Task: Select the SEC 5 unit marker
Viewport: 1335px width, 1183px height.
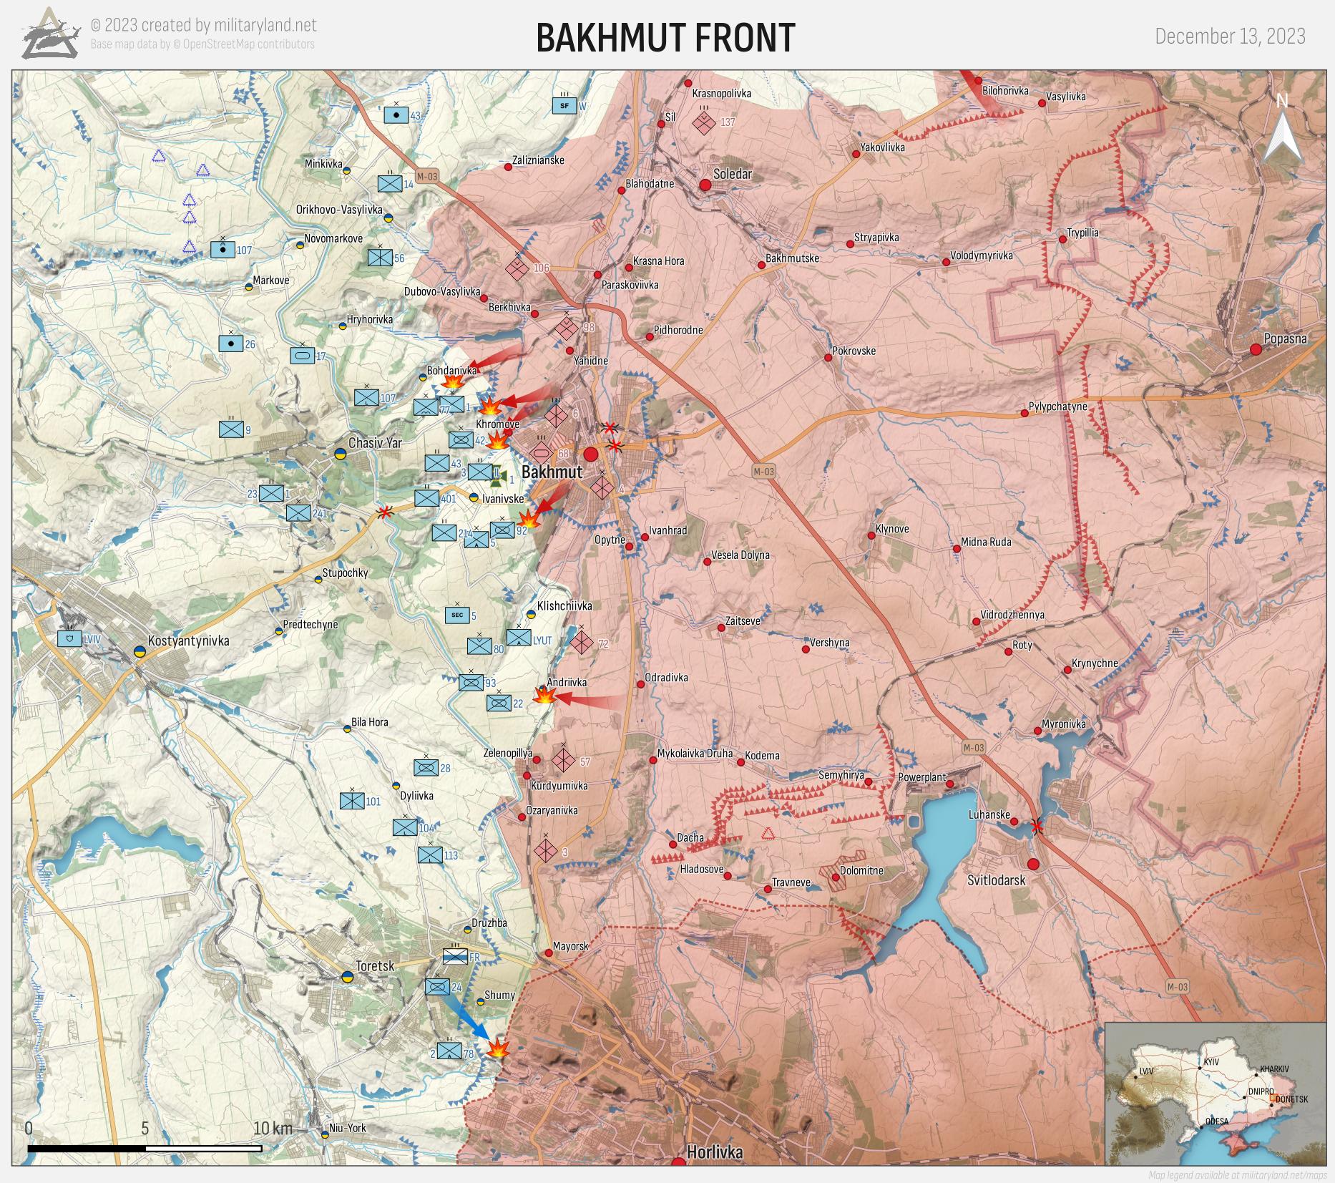Action: pos(457,615)
